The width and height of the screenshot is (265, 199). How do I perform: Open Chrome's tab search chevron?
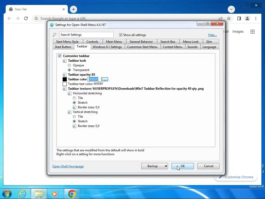231,9
